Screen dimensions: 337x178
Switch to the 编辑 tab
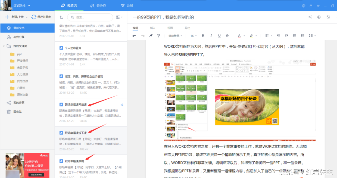135,28
